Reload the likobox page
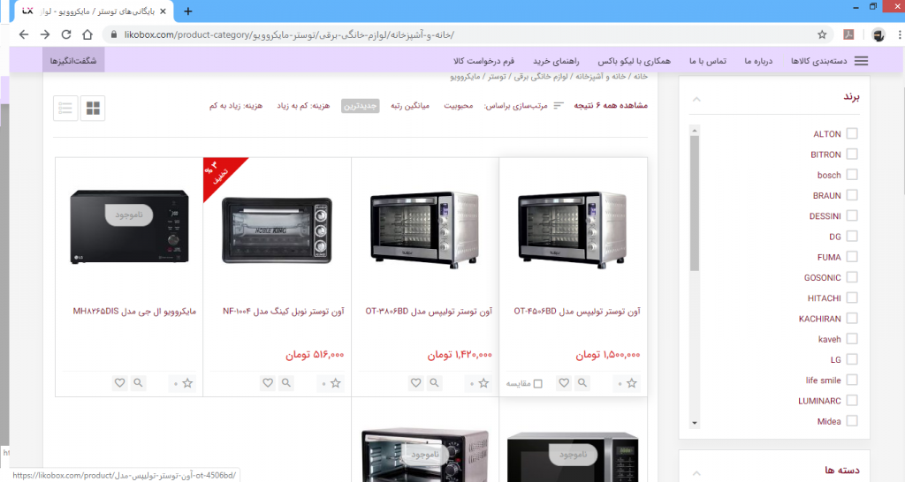Image resolution: width=905 pixels, height=482 pixels. (66, 34)
